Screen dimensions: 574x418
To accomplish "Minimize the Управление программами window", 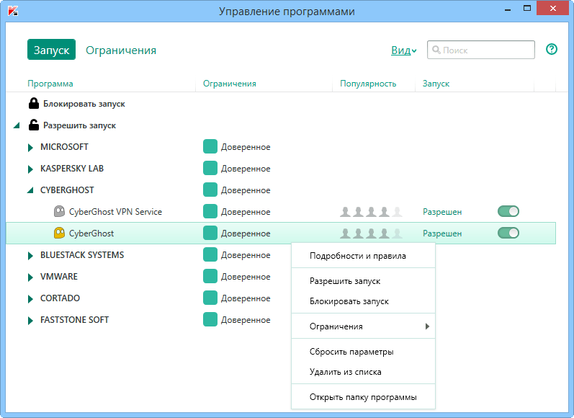I will pos(507,9).
